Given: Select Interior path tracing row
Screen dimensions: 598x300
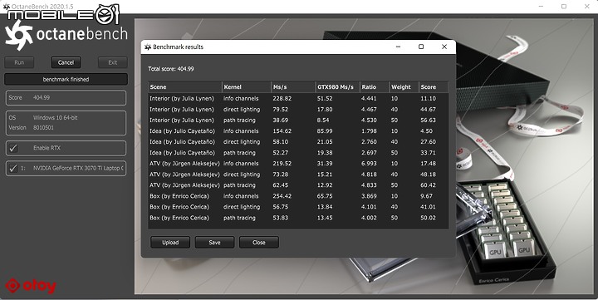Looking at the screenshot, I should 298,120.
